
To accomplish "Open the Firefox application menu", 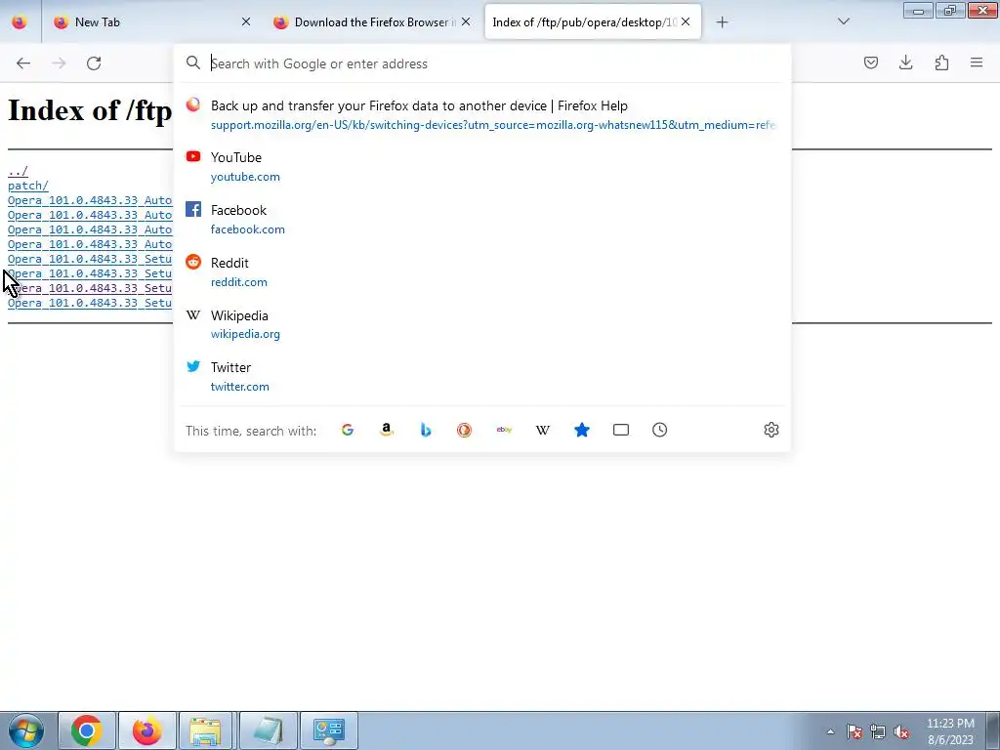I will click(x=977, y=62).
